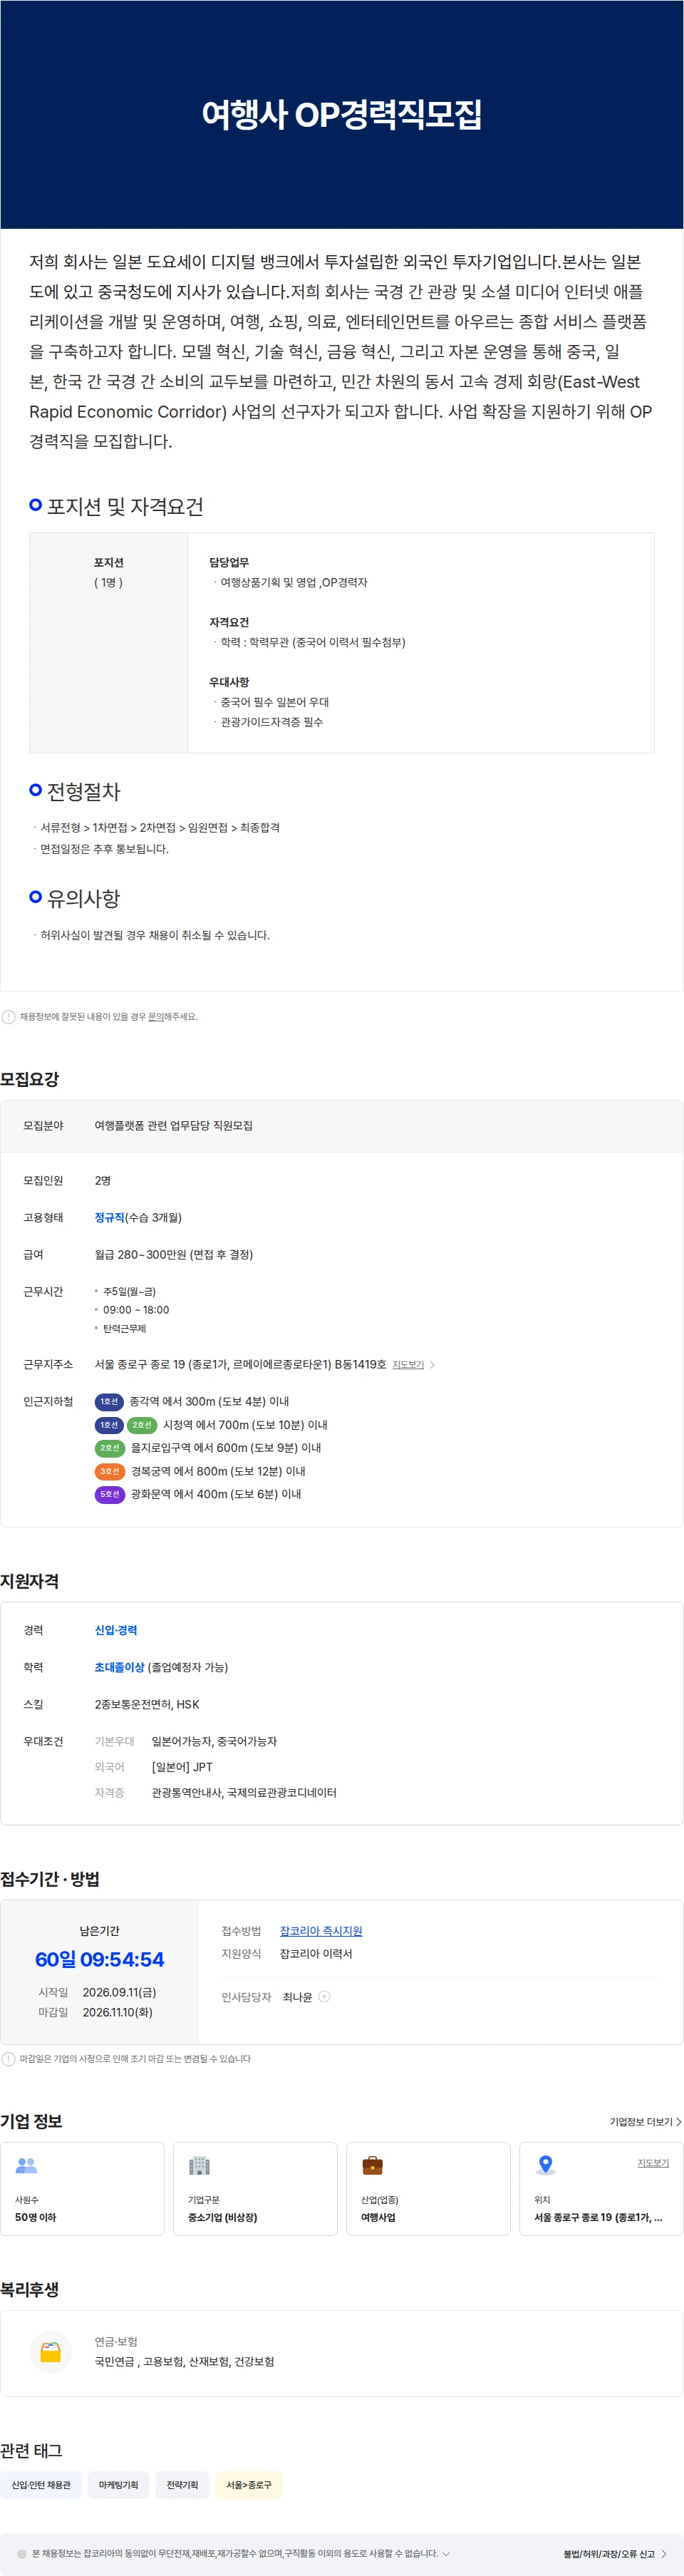The height and width of the screenshot is (2576, 684).
Task: Open the 지도보기 link next to the work address
Action: 408,1365
